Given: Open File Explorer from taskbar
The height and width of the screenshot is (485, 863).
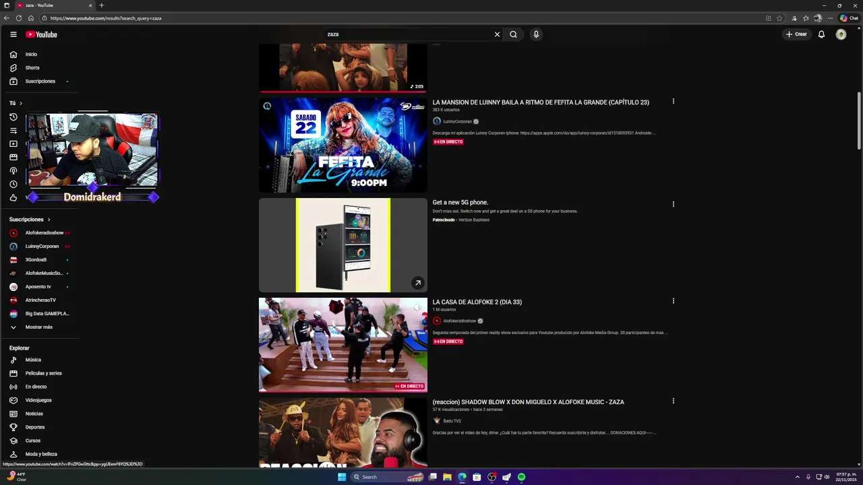Looking at the screenshot, I should pyautogui.click(x=447, y=477).
